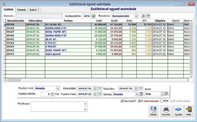Click the Kibocsátva column header
This screenshot has height=122, width=197.
click(35, 21)
